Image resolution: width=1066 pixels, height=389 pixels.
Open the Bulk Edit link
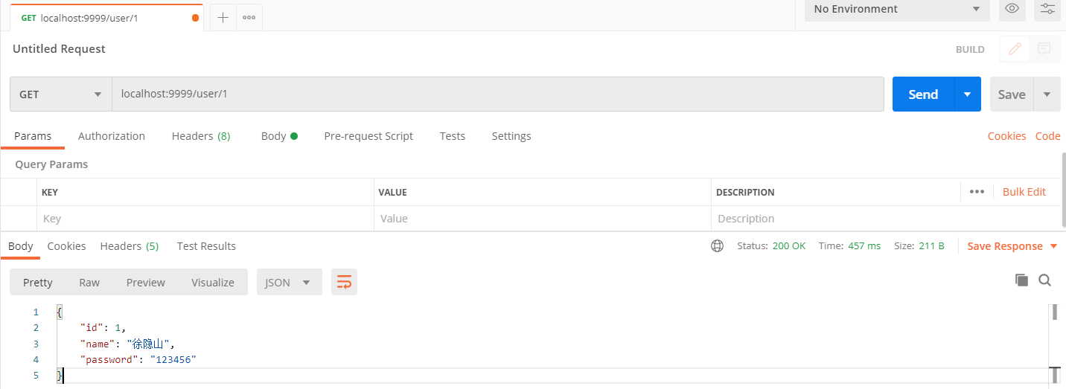[x=1024, y=192]
